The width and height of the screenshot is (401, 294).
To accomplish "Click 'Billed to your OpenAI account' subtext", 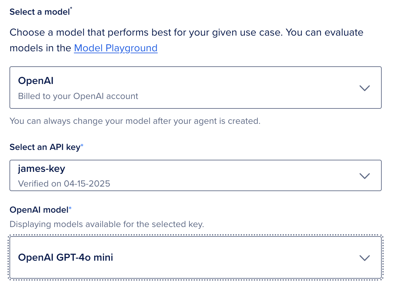I will point(78,96).
